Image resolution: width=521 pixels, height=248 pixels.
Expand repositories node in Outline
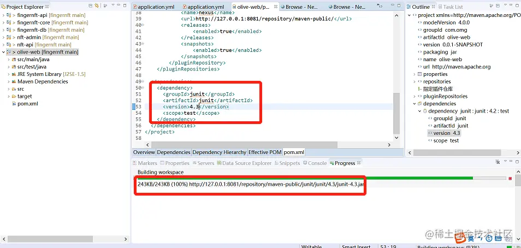coord(415,81)
